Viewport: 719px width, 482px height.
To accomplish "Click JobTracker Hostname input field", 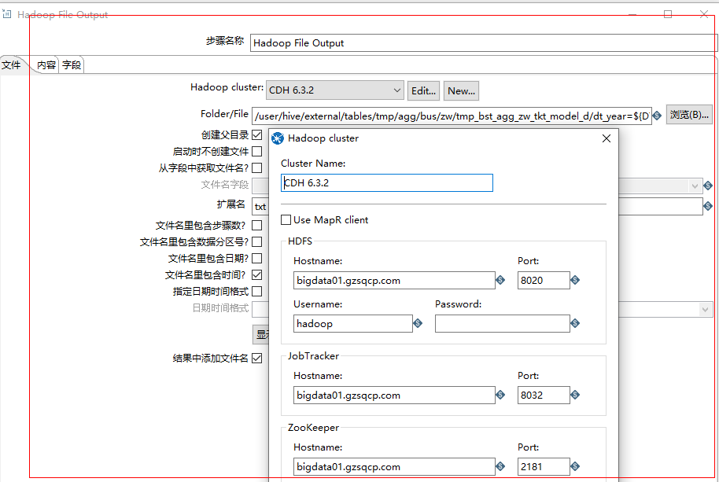I will (x=394, y=395).
